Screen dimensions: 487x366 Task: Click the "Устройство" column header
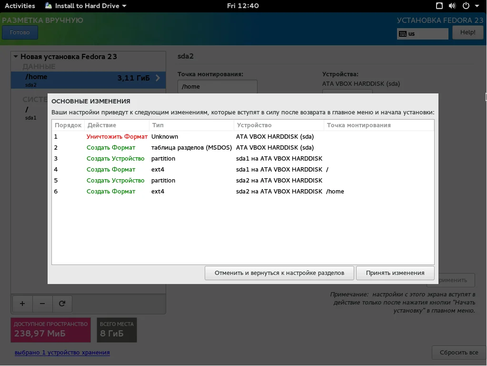[278, 125]
